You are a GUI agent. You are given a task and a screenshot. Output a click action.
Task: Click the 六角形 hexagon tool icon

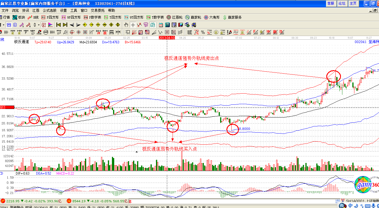point(212,17)
